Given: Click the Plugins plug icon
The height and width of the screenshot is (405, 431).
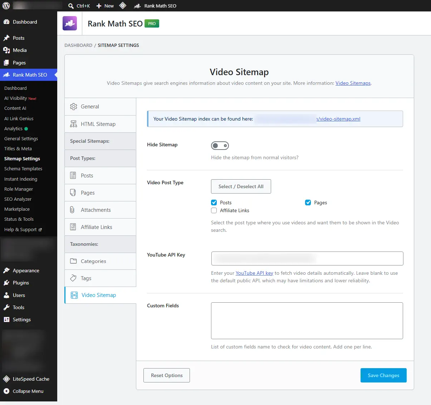Looking at the screenshot, I should [6, 283].
